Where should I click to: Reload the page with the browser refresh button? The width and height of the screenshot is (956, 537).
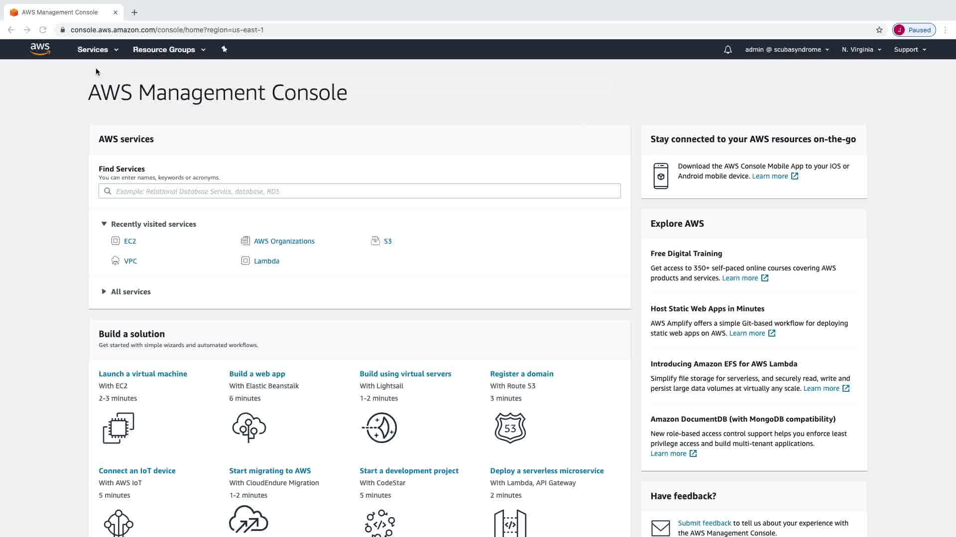(x=43, y=30)
